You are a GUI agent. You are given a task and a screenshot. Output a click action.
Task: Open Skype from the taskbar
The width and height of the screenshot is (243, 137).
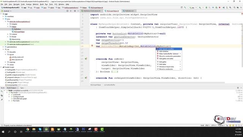pos(40,129)
